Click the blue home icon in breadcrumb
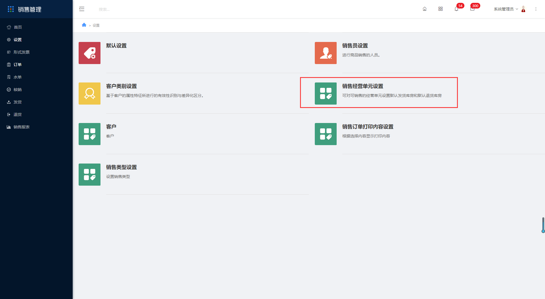This screenshot has width=545, height=299. point(84,25)
